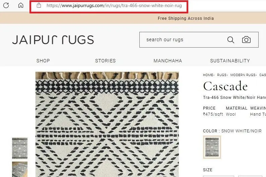
Task: Open the MANCHAHA menu item
Action: (168, 61)
